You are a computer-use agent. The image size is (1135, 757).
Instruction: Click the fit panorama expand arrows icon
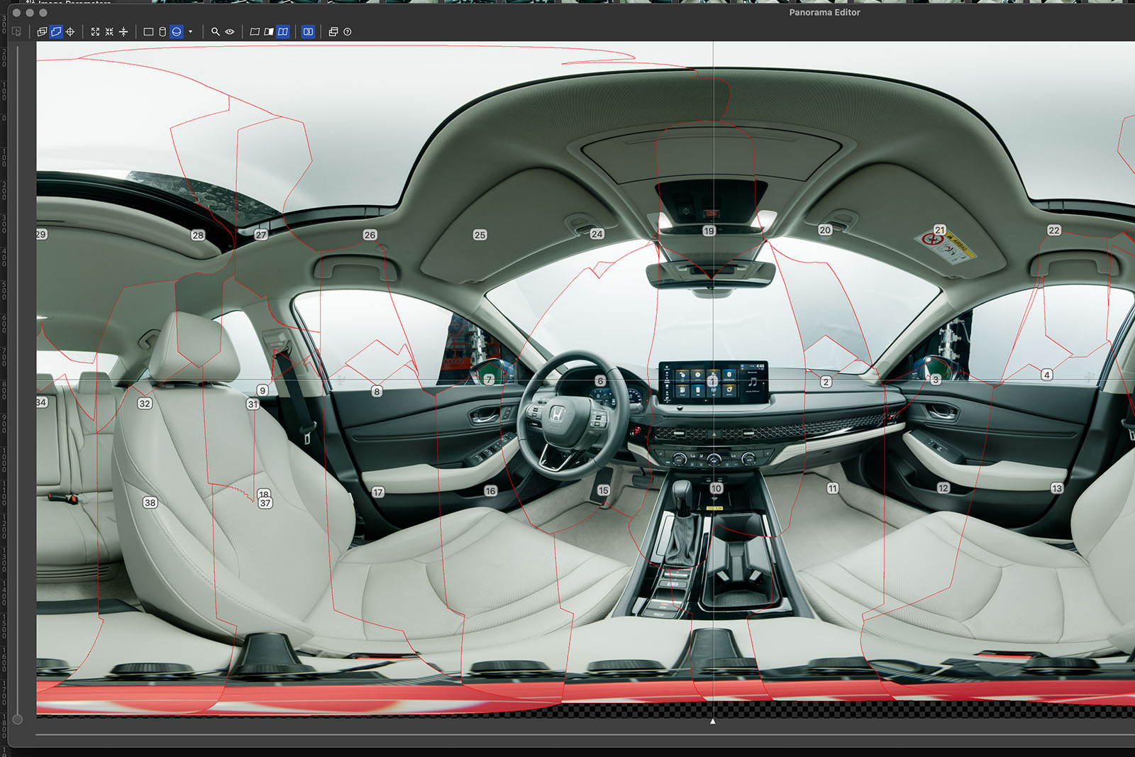click(95, 31)
